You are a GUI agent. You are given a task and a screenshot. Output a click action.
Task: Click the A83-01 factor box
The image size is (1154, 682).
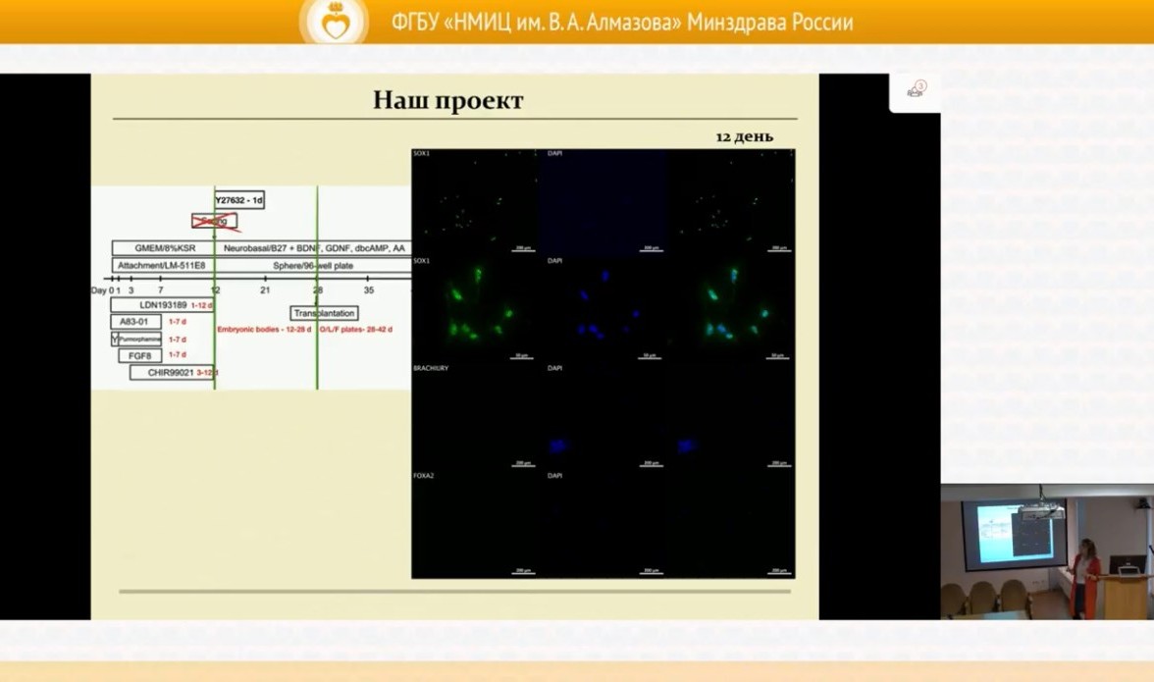tap(135, 322)
